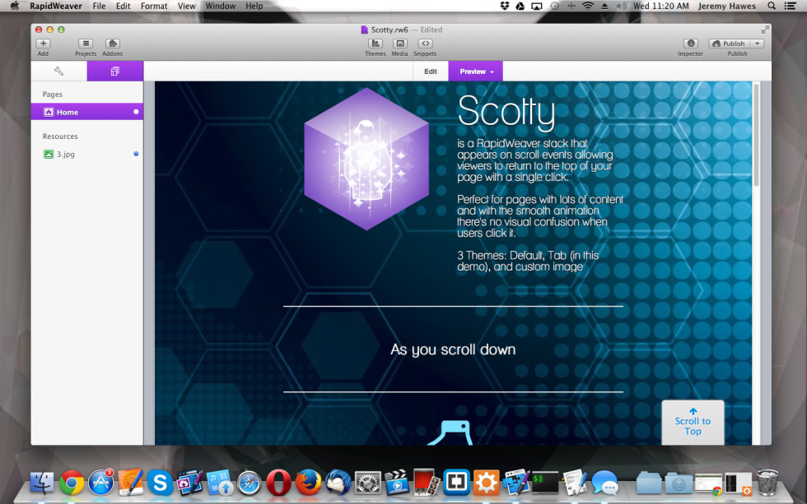The image size is (807, 504).
Task: Open the Inspector info icon
Action: [691, 44]
